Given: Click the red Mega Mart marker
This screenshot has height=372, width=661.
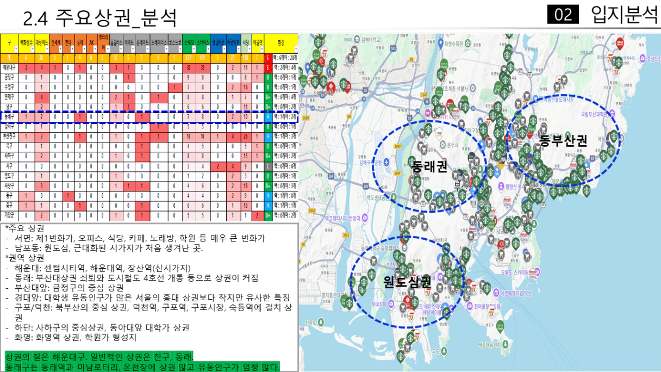Looking at the screenshot, I should coord(620,42).
